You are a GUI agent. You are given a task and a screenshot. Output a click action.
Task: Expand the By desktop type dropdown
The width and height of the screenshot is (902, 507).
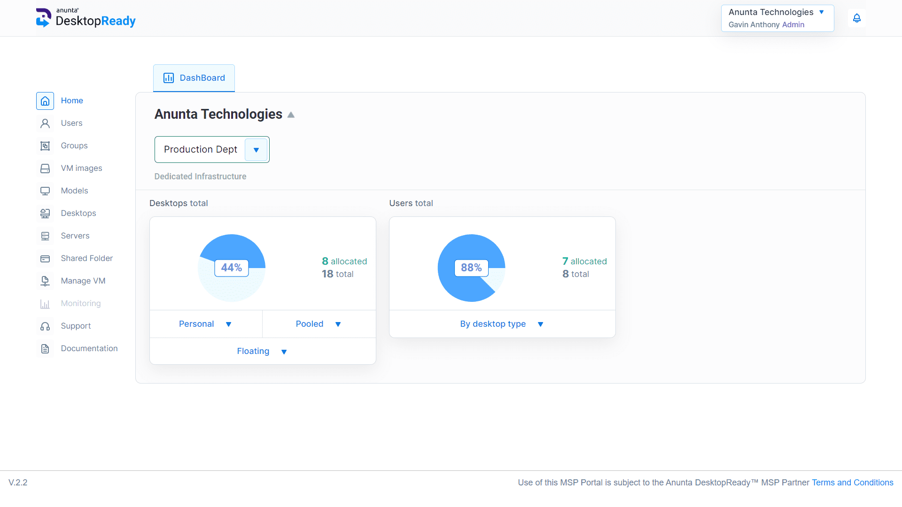502,324
